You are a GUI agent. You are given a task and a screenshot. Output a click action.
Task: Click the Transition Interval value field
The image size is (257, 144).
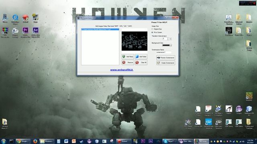pos(165,39)
